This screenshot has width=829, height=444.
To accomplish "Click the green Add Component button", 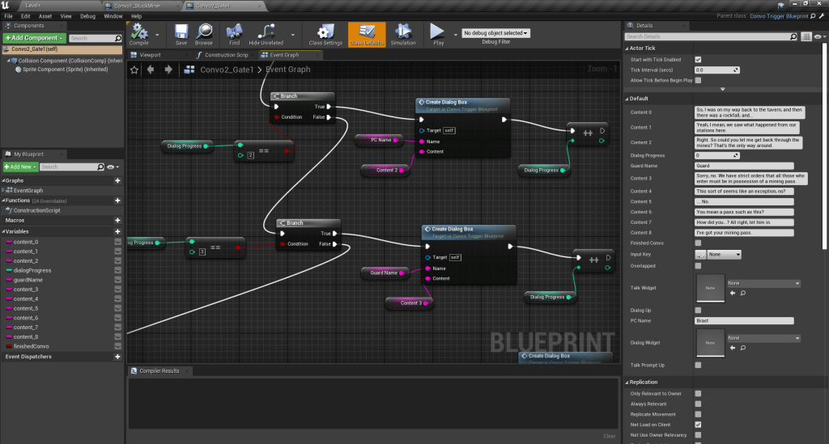I will tap(34, 38).
